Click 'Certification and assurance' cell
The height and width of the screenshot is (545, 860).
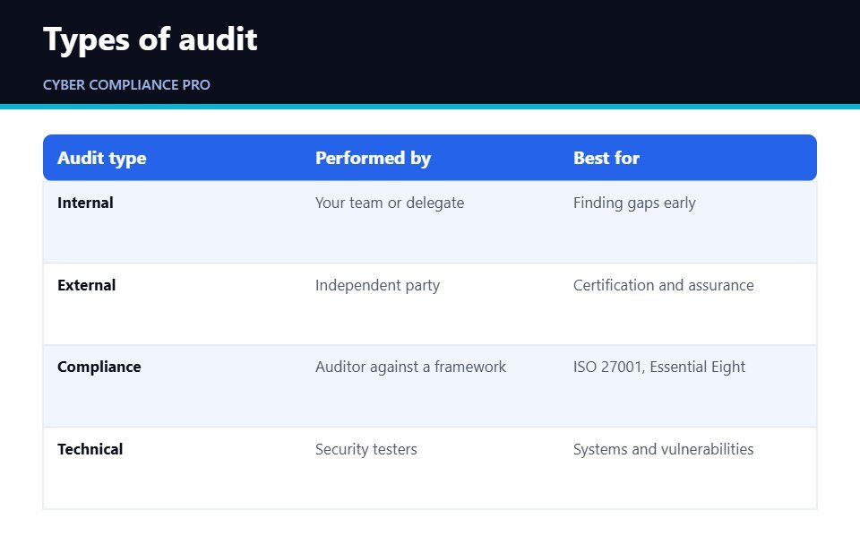(x=663, y=285)
